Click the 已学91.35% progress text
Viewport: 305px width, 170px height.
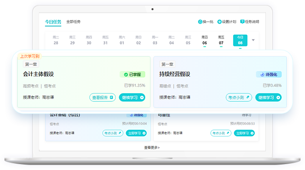(x=135, y=85)
